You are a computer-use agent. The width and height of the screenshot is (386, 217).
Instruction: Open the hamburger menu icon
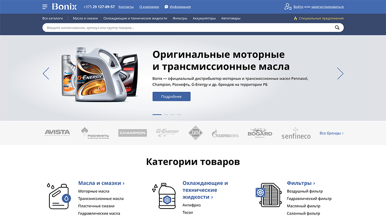[x=45, y=7]
